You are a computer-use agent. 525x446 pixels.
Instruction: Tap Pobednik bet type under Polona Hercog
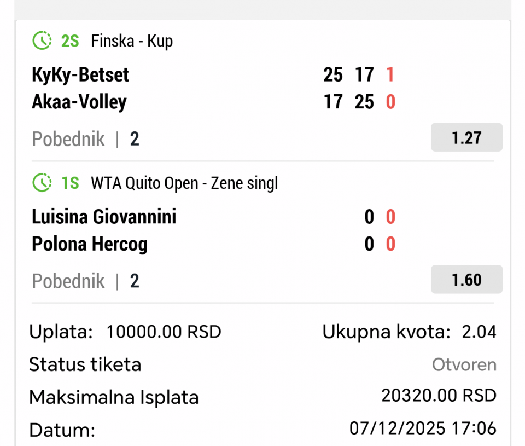[x=68, y=281]
